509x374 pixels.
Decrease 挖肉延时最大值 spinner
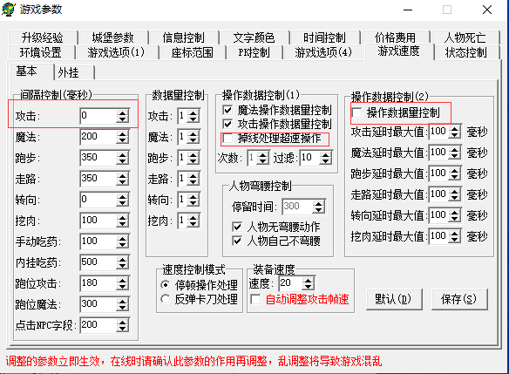tap(455, 240)
